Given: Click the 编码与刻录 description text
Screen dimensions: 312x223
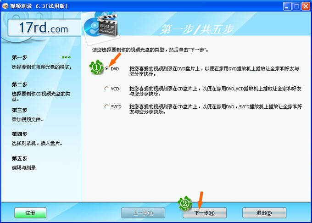Looking at the screenshot, I should point(24,167).
